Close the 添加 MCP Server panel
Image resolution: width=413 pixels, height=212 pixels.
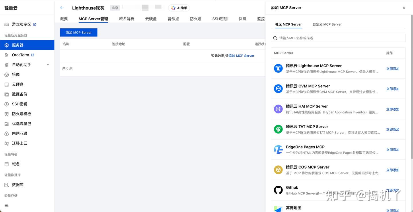(404, 8)
